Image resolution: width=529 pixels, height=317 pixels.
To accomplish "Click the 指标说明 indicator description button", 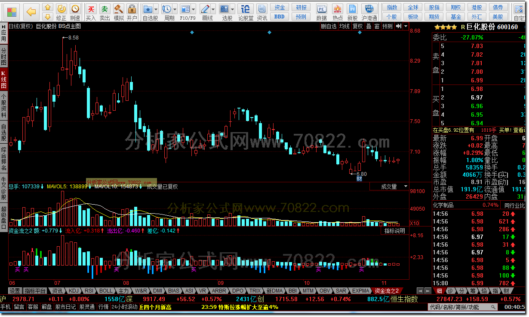I will point(394,231).
